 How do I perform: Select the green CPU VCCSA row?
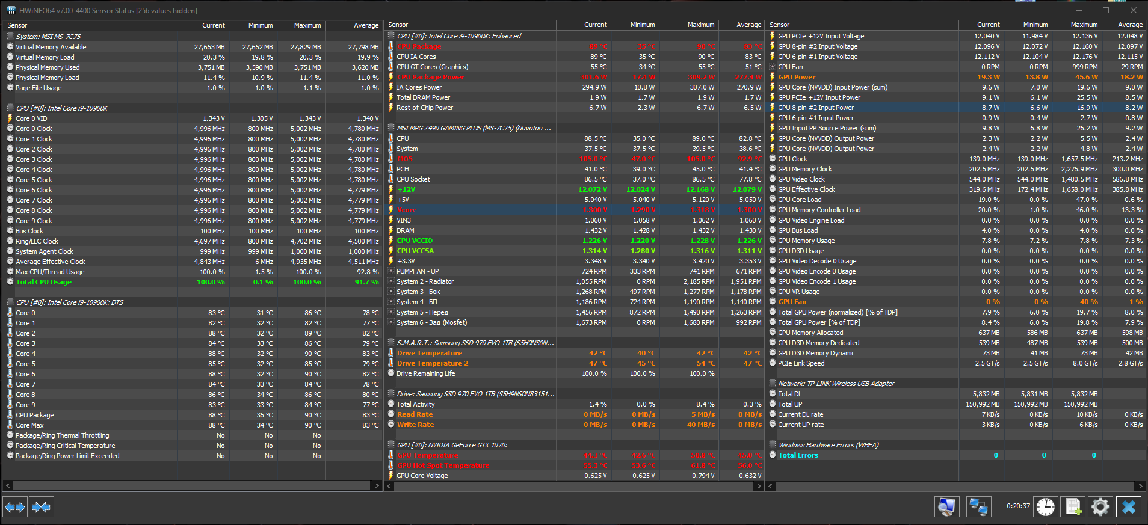(574, 251)
